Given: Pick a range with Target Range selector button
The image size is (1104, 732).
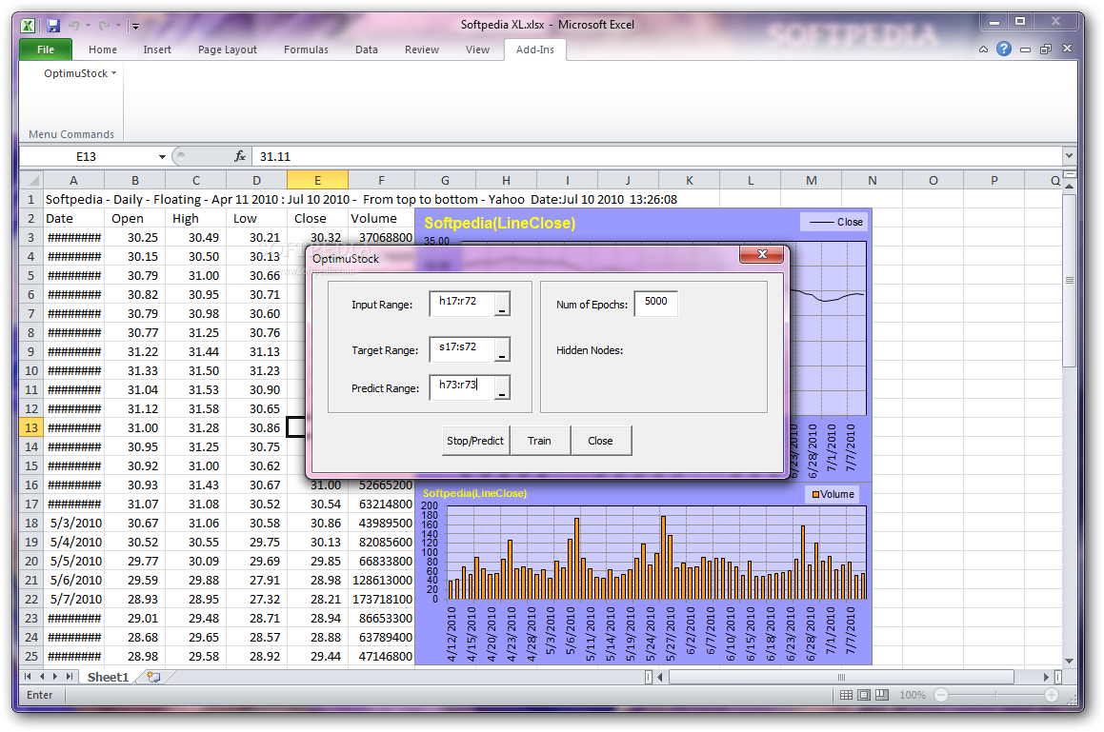Looking at the screenshot, I should coord(502,349).
